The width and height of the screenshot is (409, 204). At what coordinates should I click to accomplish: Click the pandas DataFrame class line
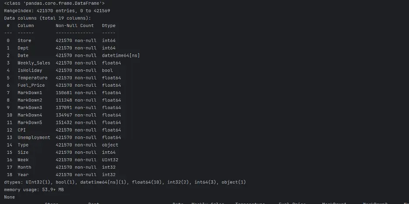54,3
